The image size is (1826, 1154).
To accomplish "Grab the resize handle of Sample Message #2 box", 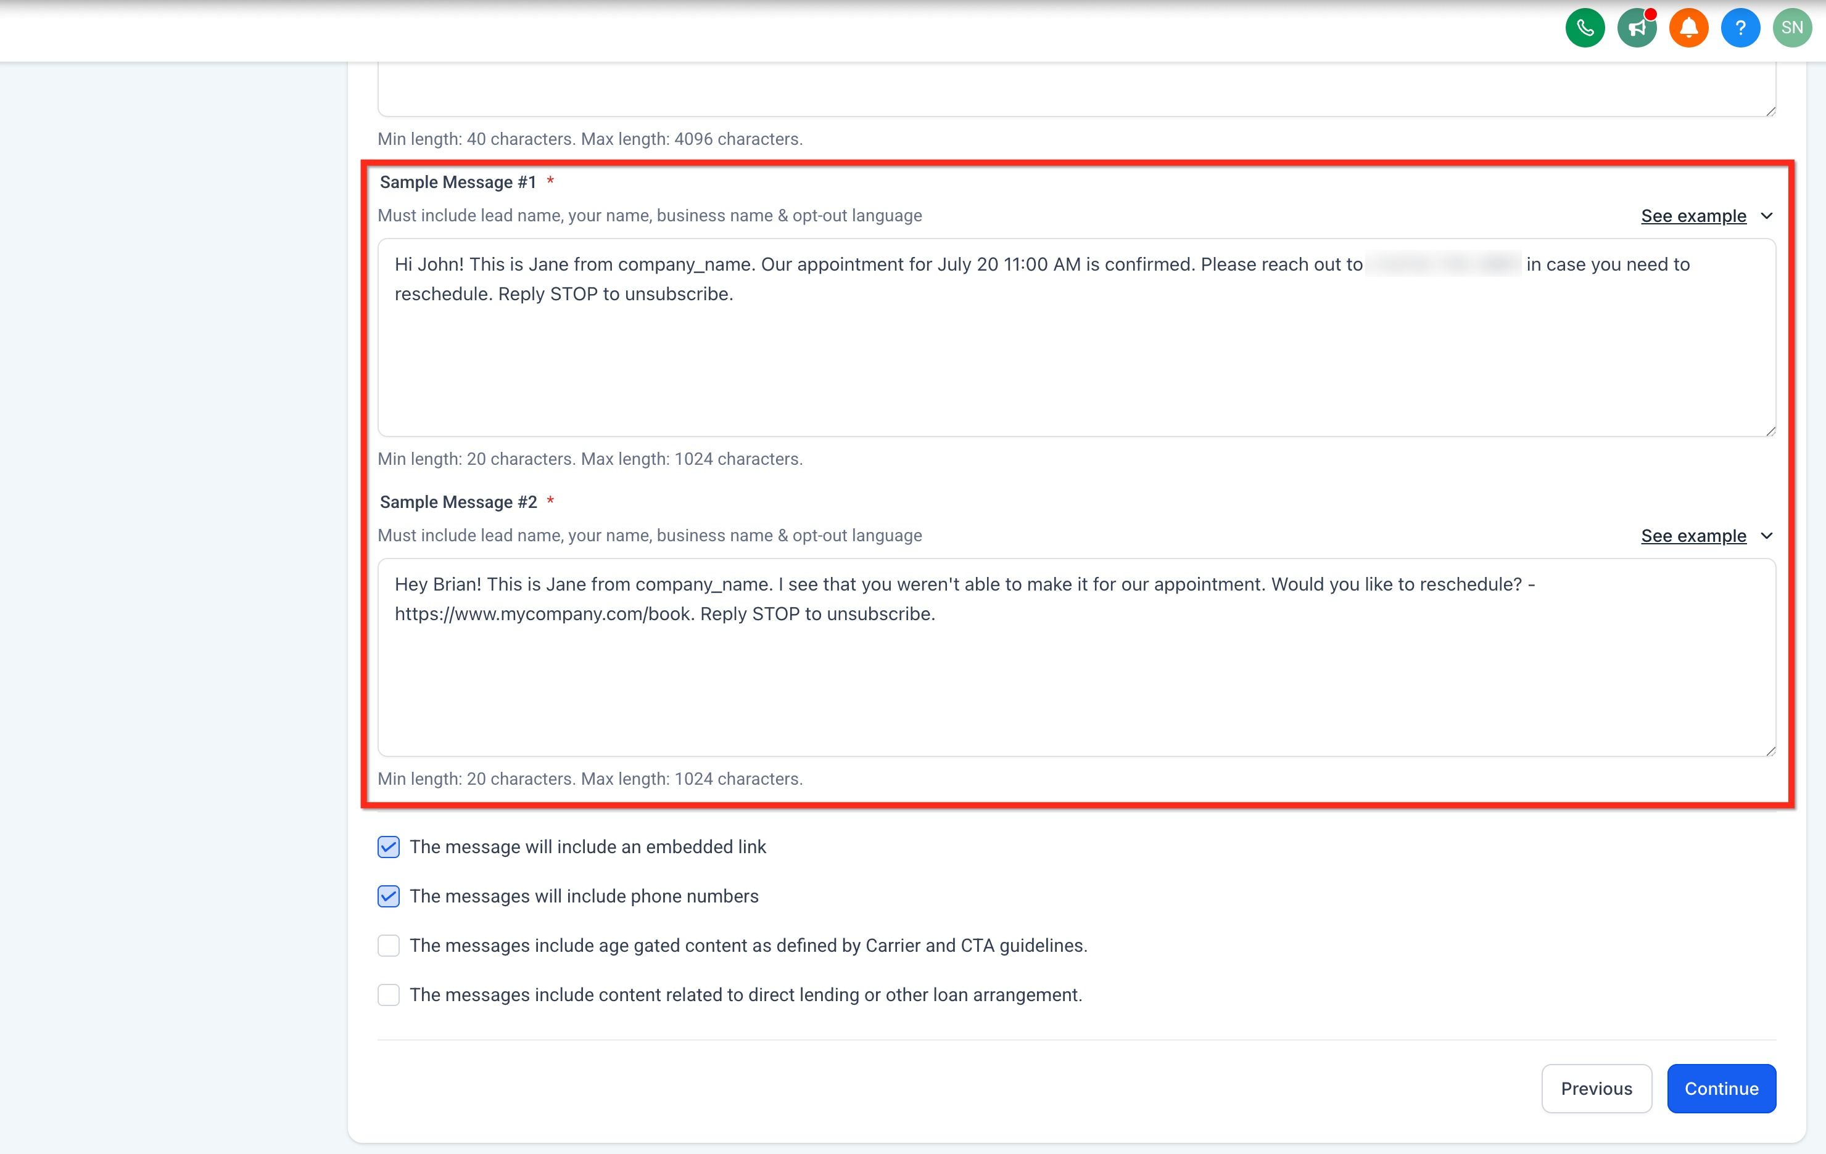I will point(1770,750).
